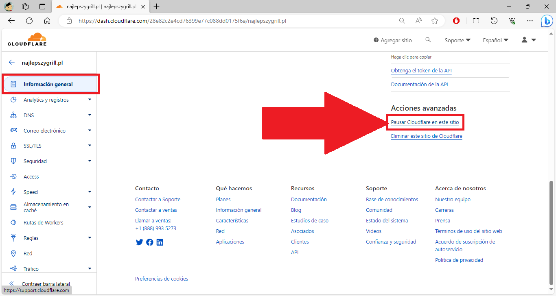Click the Agregar sitio button

[393, 40]
